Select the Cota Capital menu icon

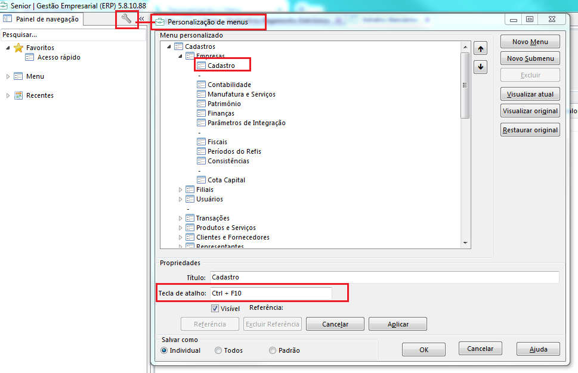pyautogui.click(x=201, y=180)
